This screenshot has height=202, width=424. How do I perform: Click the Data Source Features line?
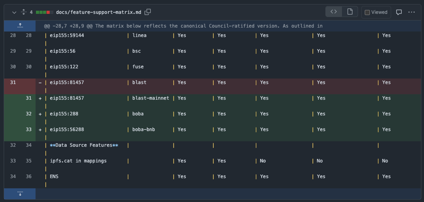[84, 145]
